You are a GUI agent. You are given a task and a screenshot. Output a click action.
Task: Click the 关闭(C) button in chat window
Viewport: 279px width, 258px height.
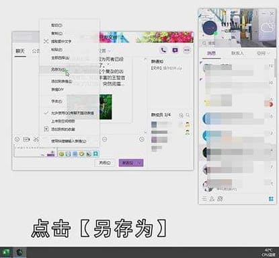coord(105,163)
